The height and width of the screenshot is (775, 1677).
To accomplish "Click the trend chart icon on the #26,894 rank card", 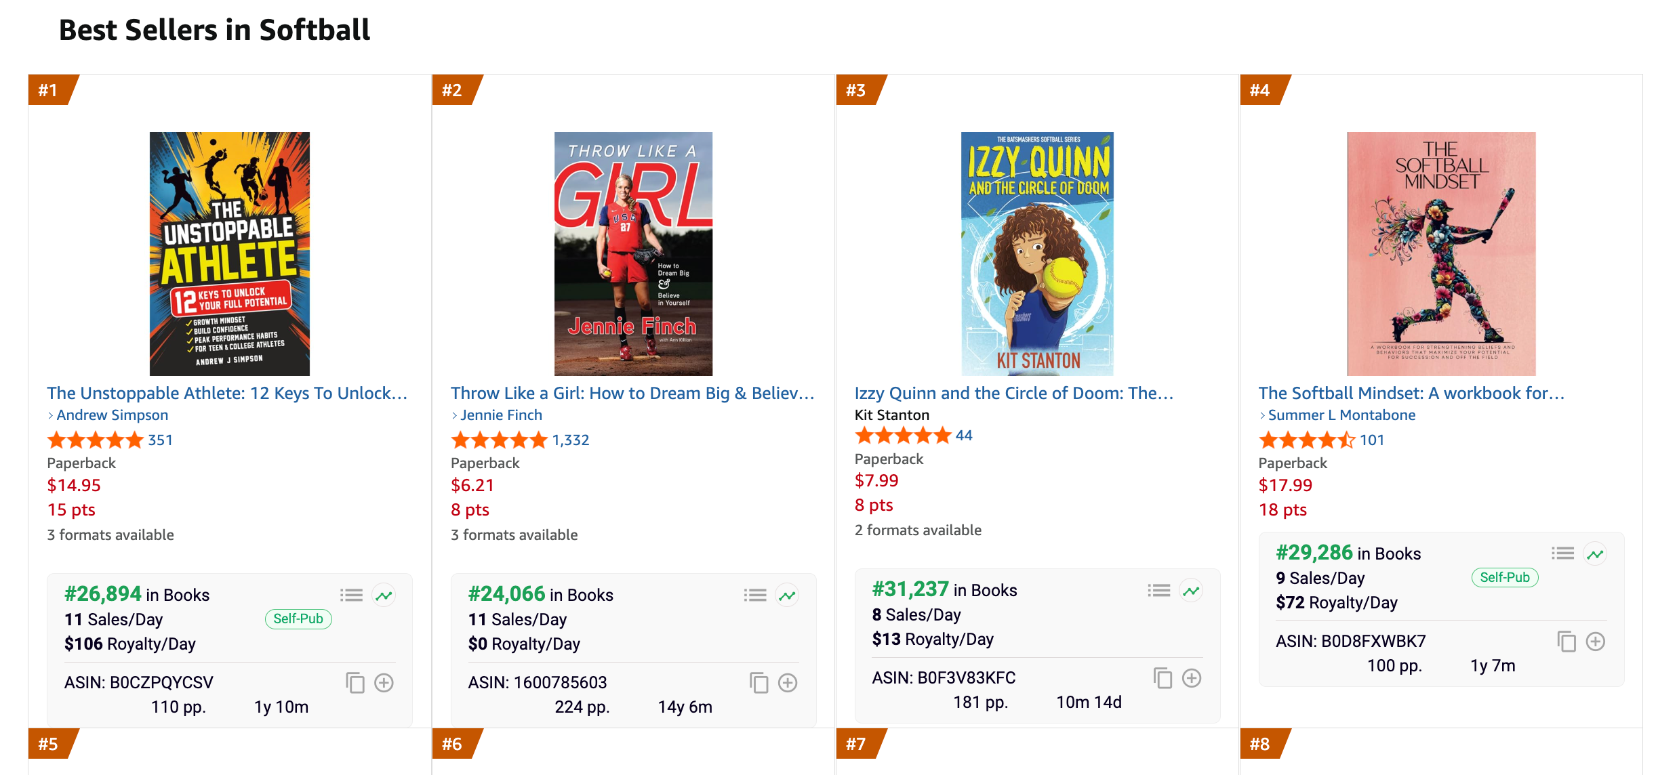I will (x=384, y=595).
